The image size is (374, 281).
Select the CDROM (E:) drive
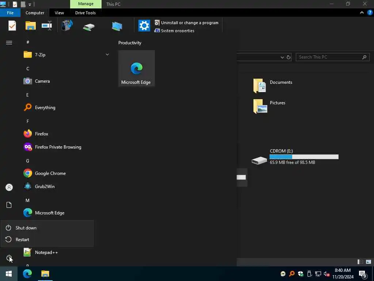tap(295, 157)
